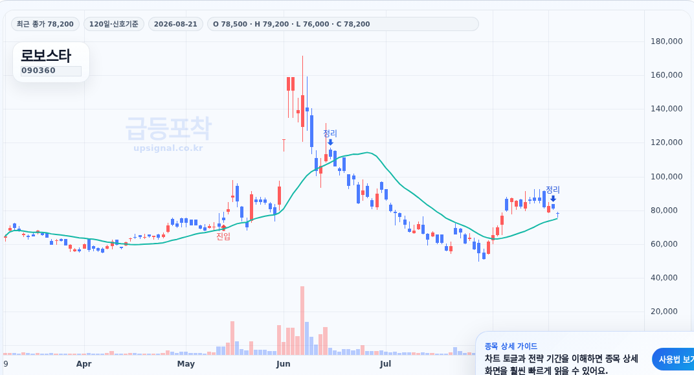Click the 180,000 price axis label

click(667, 41)
